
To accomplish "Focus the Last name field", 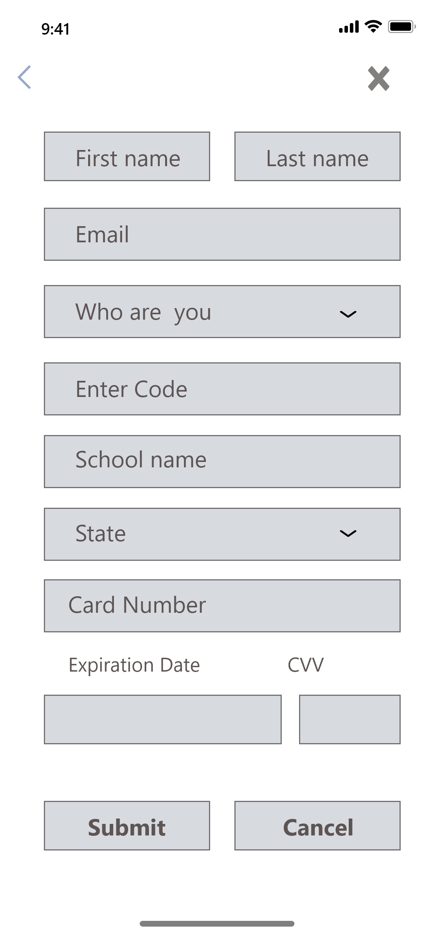I will [x=318, y=157].
